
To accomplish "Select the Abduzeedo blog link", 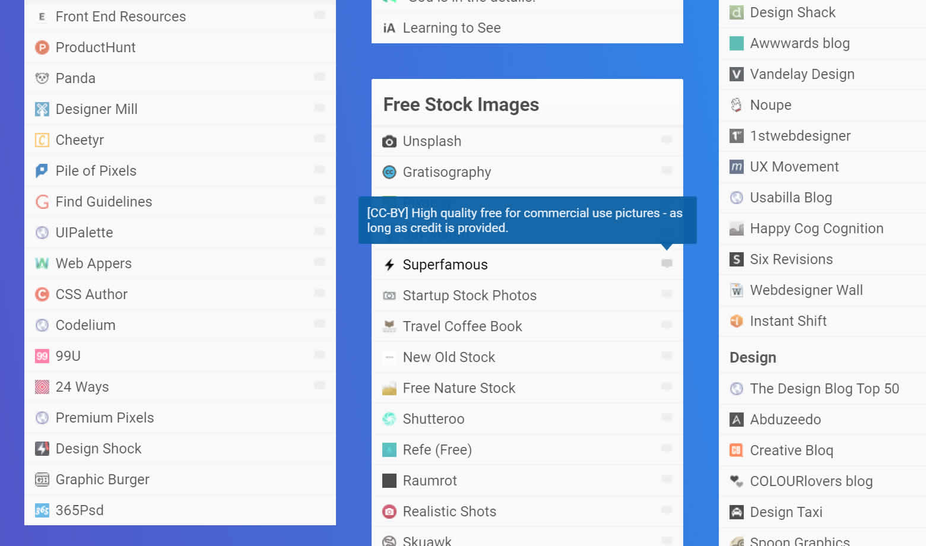I will (785, 420).
